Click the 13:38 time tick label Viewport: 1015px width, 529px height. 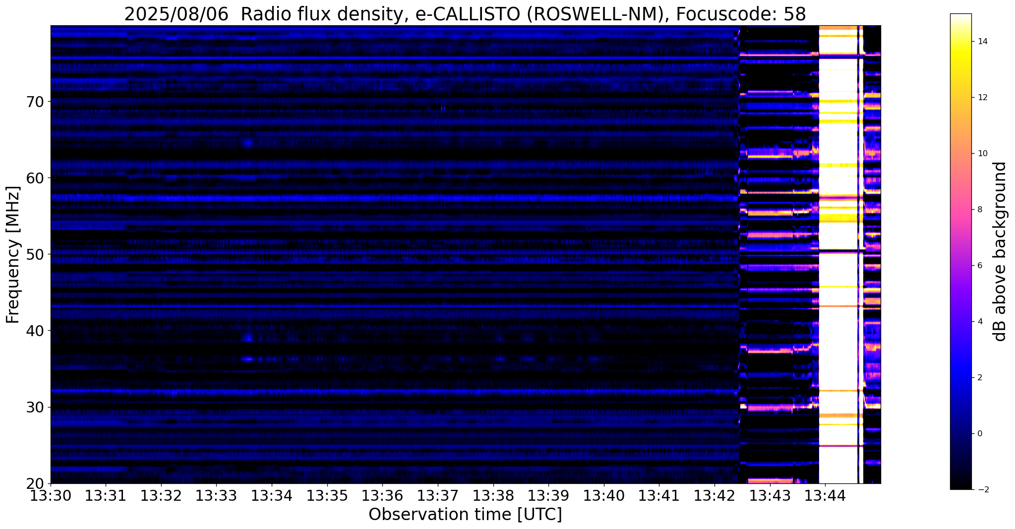point(493,495)
